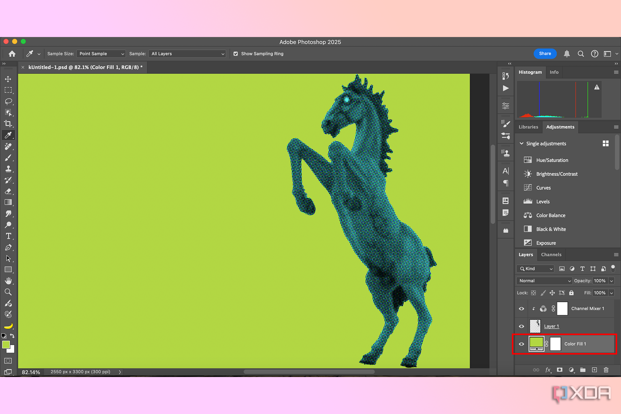The height and width of the screenshot is (414, 621).
Task: Select the Histogram tab
Action: tap(530, 72)
